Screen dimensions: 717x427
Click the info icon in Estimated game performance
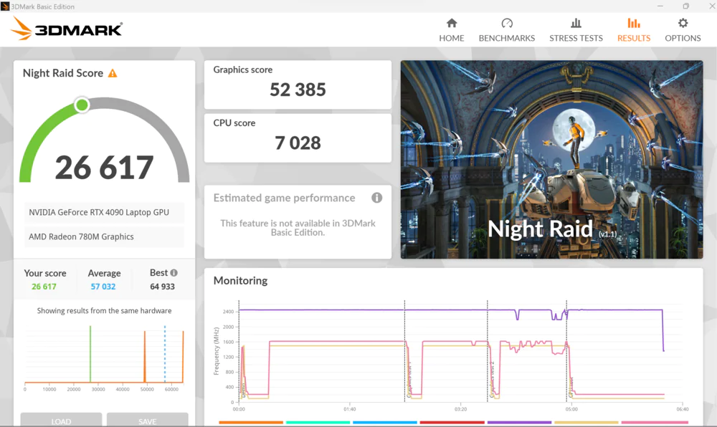pos(377,198)
